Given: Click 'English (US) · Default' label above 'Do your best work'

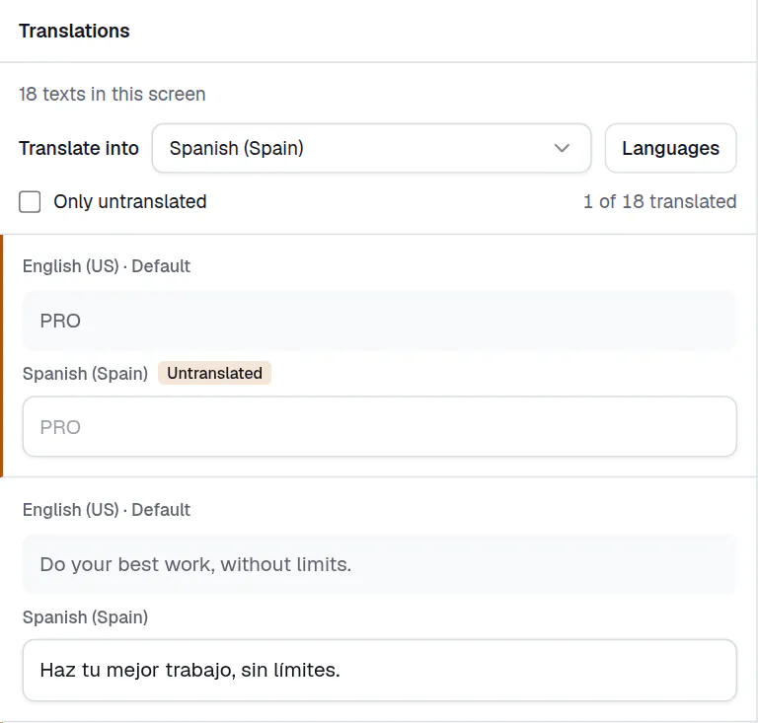Looking at the screenshot, I should (107, 510).
